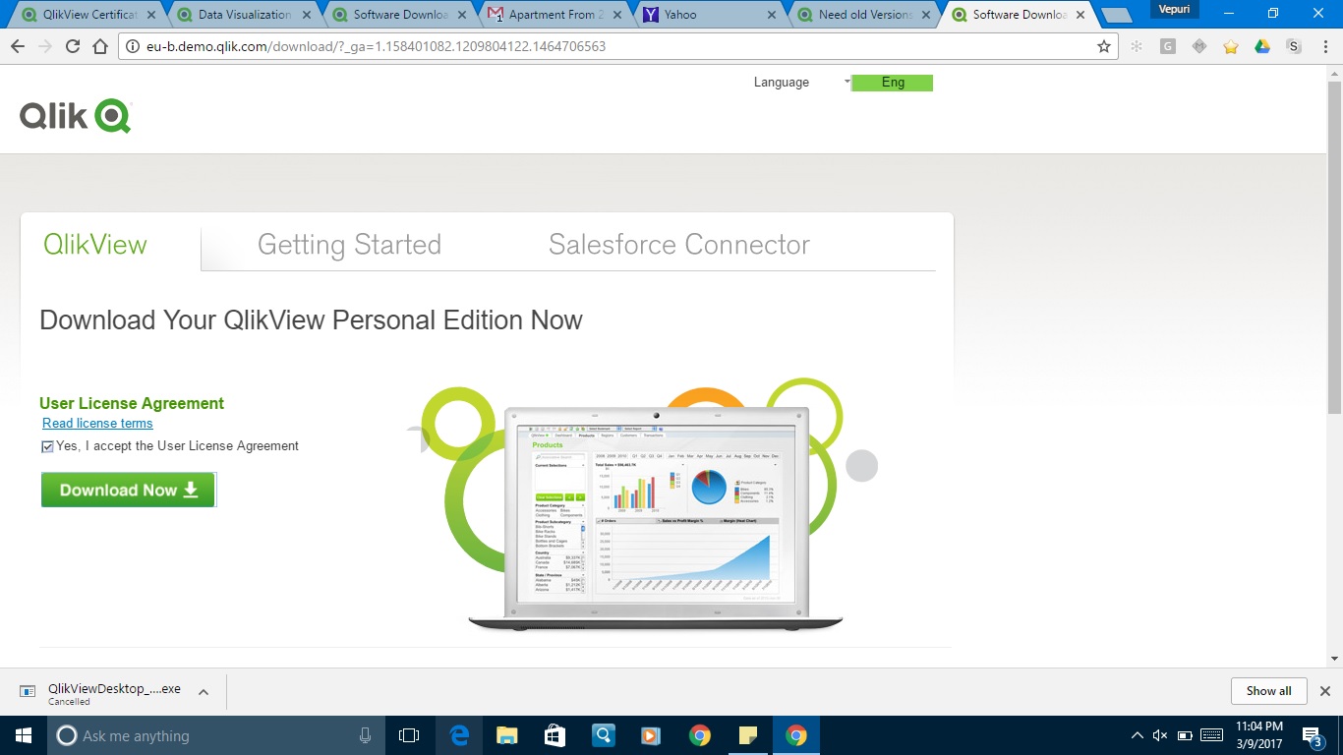Viewport: 1343px width, 755px height.
Task: Click the Qlik logo
Action: [75, 114]
